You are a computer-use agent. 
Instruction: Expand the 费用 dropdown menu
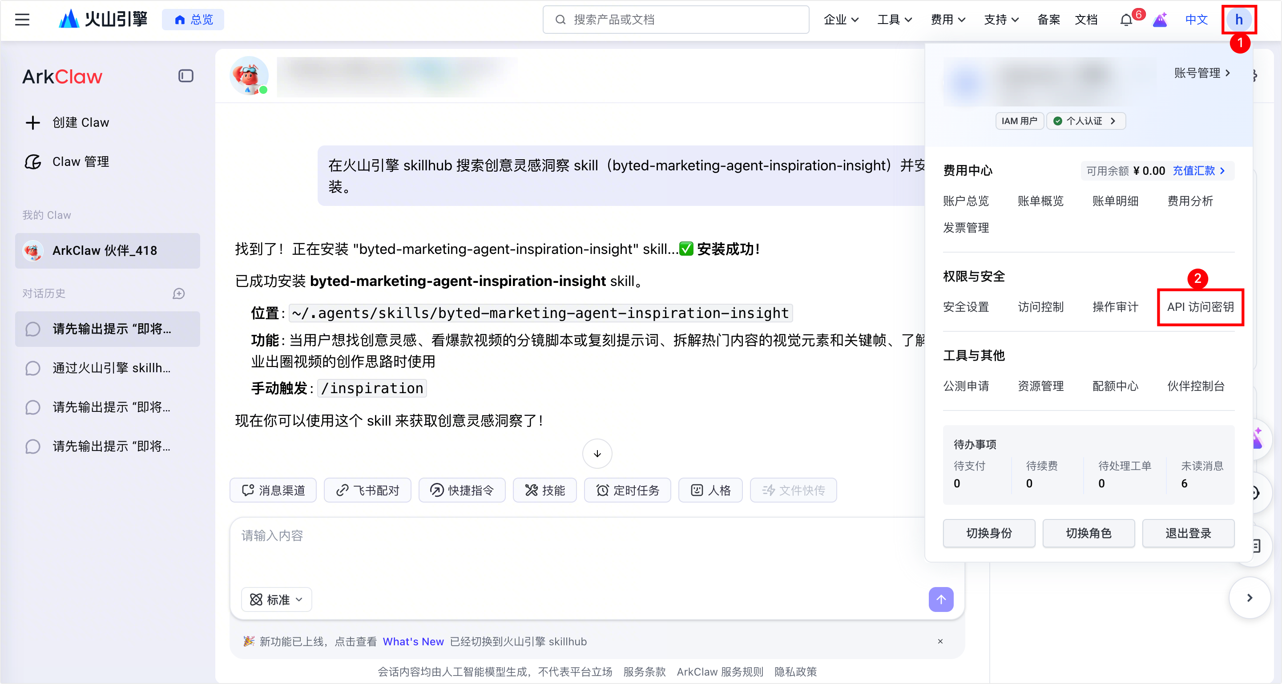click(x=948, y=20)
